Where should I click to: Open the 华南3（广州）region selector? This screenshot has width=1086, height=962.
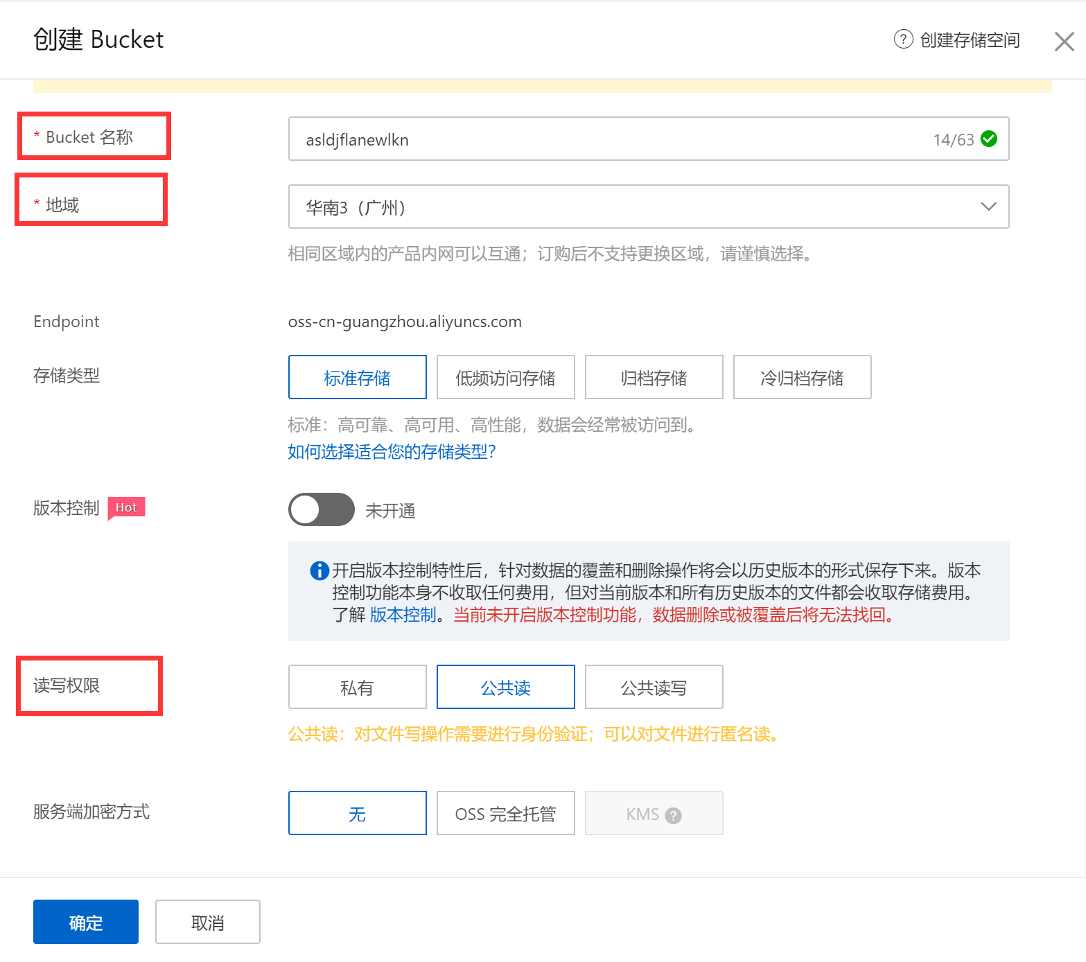(624, 207)
